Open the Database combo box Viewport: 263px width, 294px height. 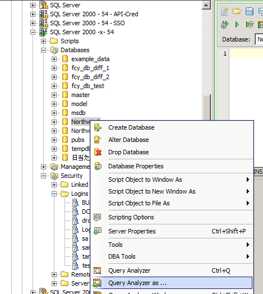click(x=259, y=39)
